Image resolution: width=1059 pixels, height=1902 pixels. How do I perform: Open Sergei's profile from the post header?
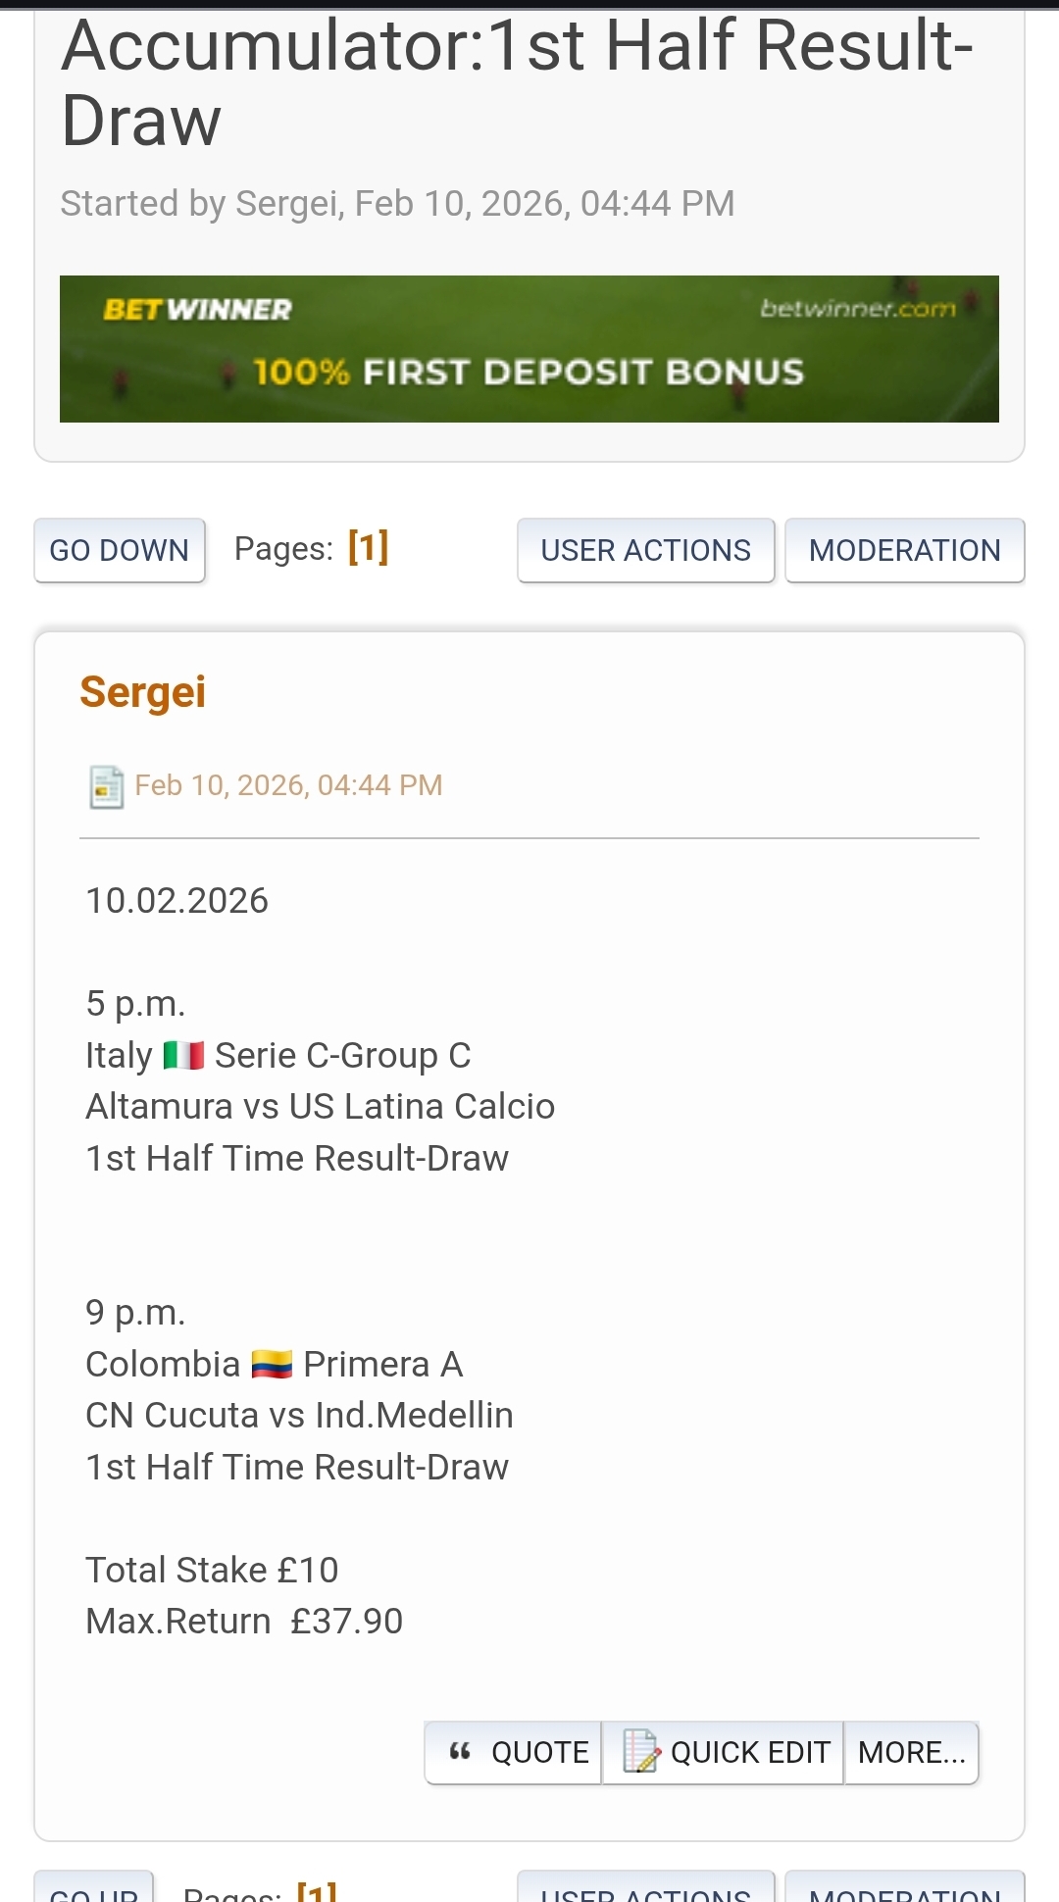(x=142, y=692)
